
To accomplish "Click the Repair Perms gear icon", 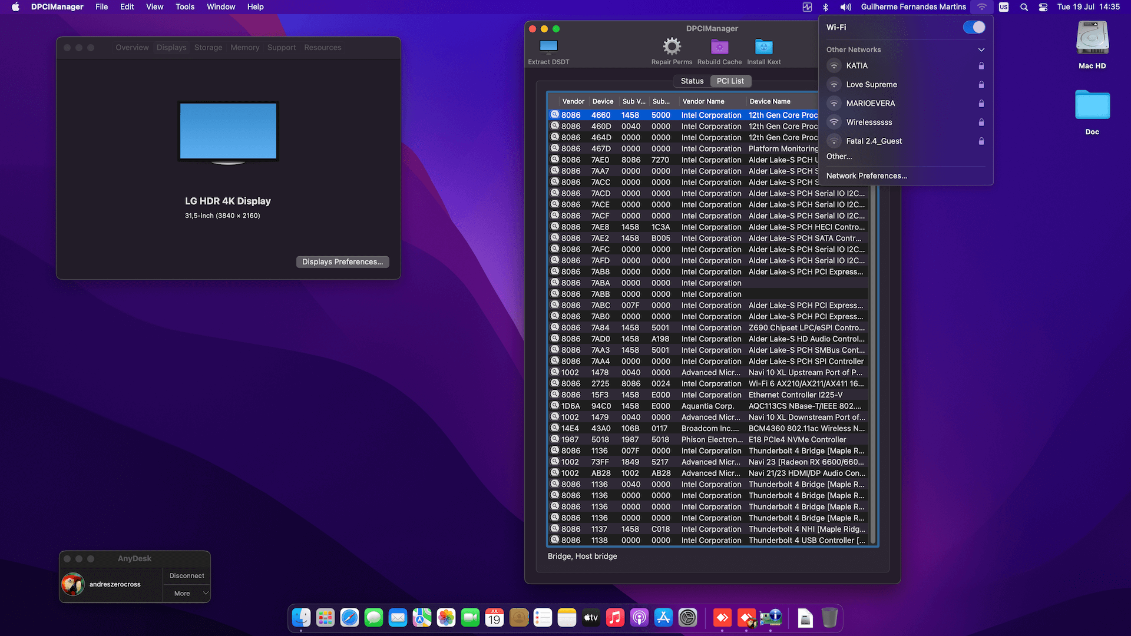I will pos(672,47).
